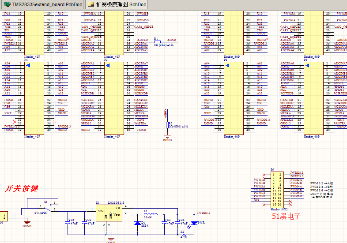The height and width of the screenshot is (243, 347).
Task: Click the FB pin label inside U1
Action: tap(118, 208)
